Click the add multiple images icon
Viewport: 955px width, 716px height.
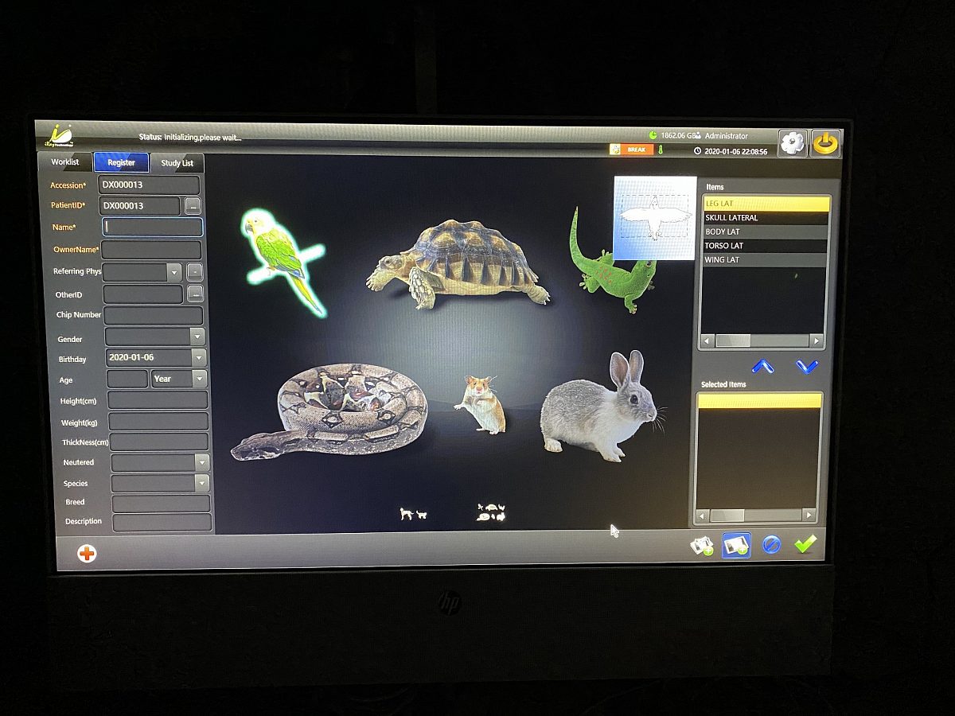(x=702, y=545)
